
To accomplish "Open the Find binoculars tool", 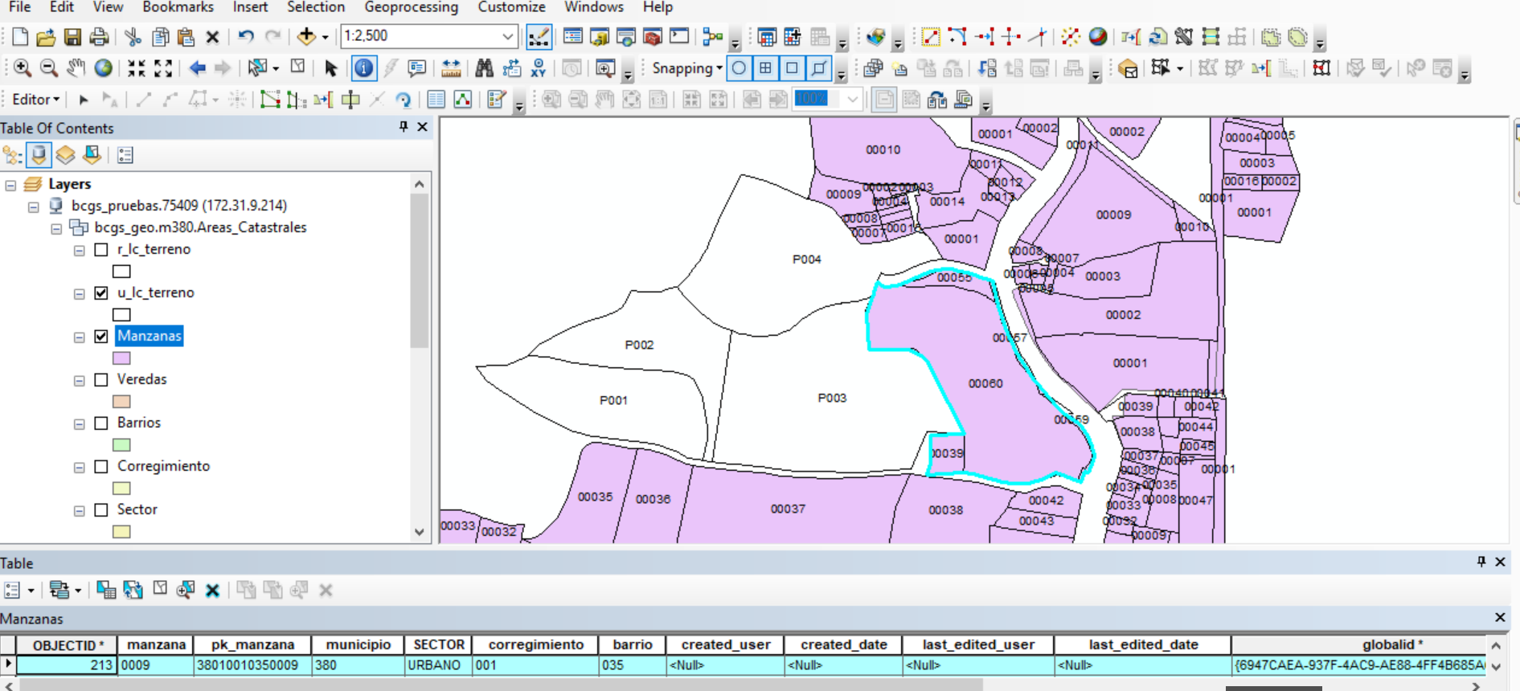I will click(484, 68).
